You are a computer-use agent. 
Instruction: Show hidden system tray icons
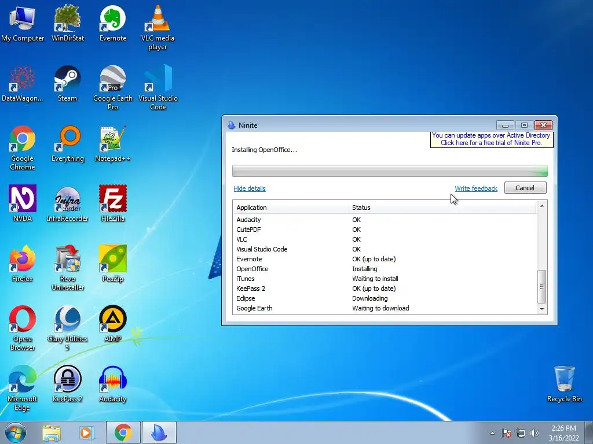492,433
